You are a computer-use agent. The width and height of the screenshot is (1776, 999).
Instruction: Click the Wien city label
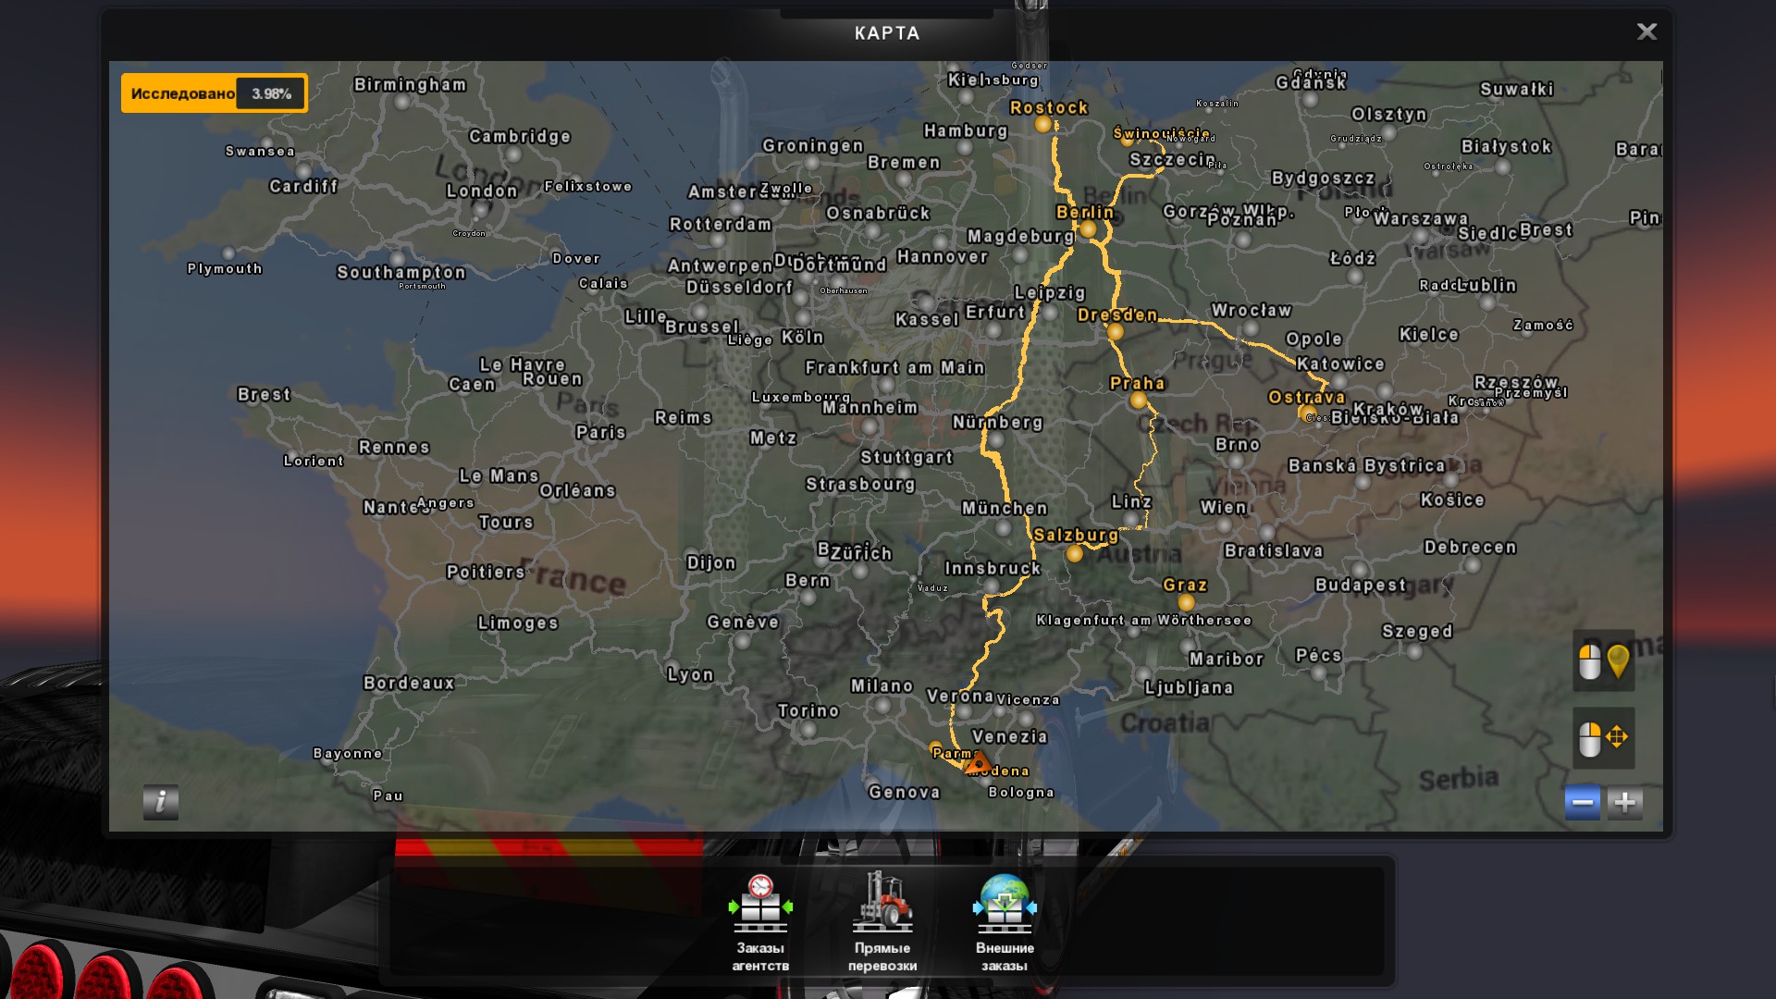click(x=1224, y=508)
